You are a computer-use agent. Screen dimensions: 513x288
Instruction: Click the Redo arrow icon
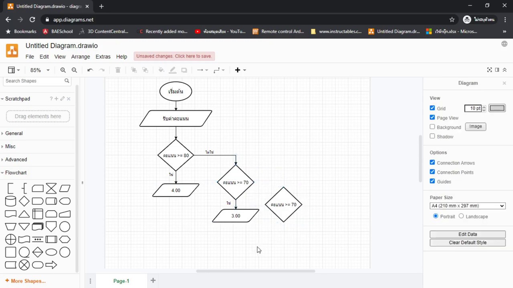(102, 70)
